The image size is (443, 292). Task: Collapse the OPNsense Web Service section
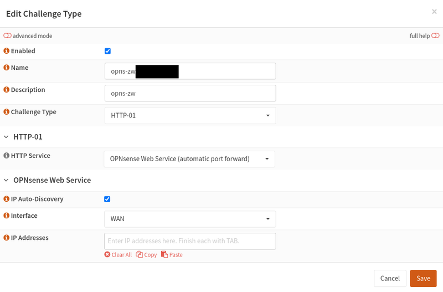(x=7, y=180)
